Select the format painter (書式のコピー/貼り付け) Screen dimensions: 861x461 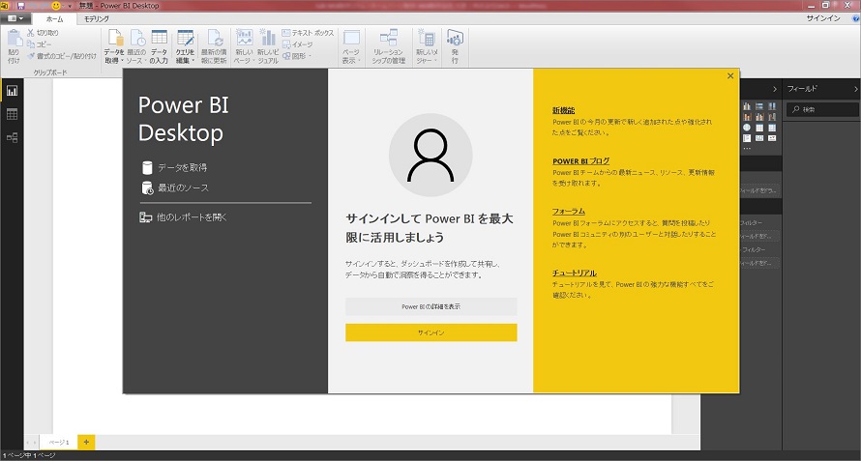point(62,55)
